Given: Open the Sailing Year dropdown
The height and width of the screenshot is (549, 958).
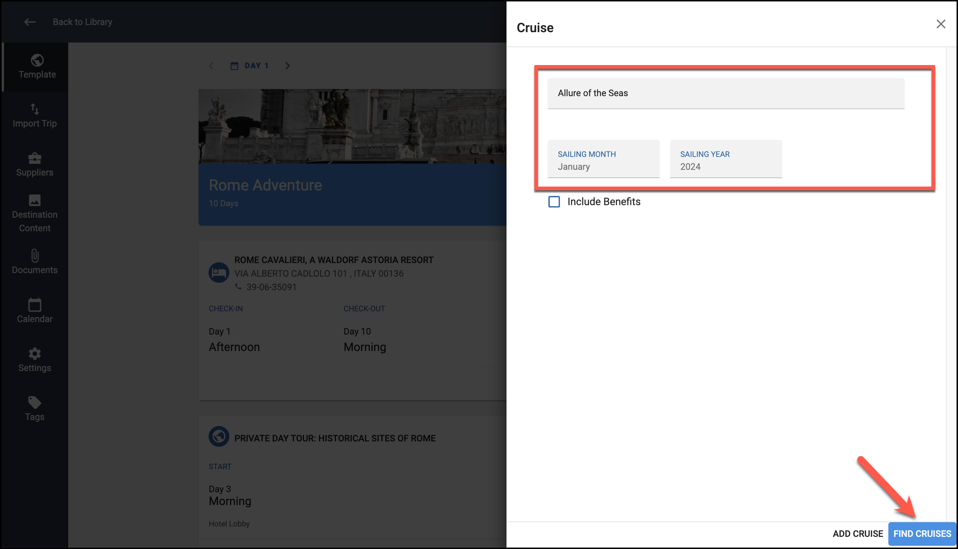Looking at the screenshot, I should (726, 159).
